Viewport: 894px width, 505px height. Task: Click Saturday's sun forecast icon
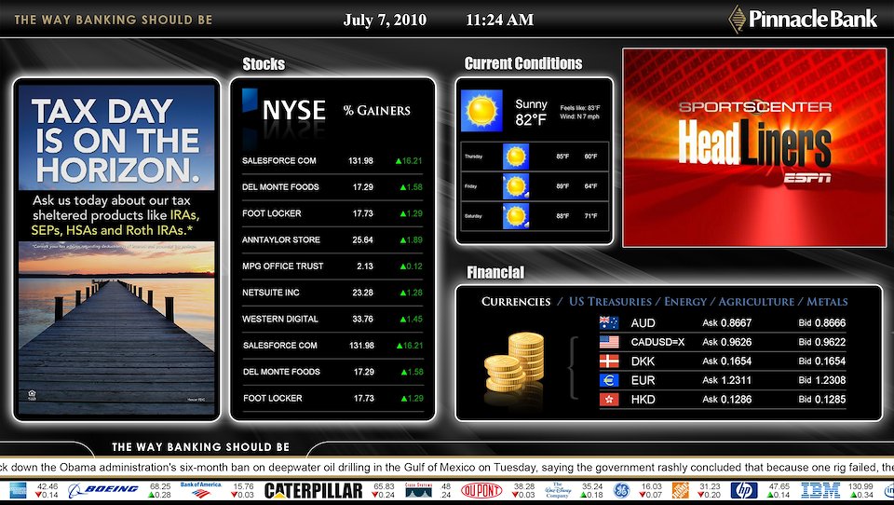point(516,216)
